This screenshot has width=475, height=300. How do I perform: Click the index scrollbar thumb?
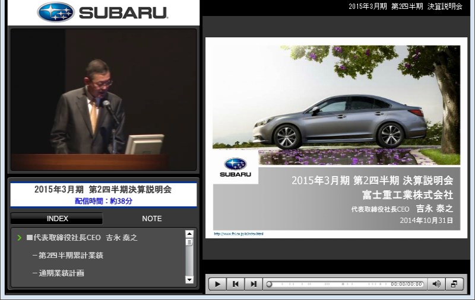(189, 242)
